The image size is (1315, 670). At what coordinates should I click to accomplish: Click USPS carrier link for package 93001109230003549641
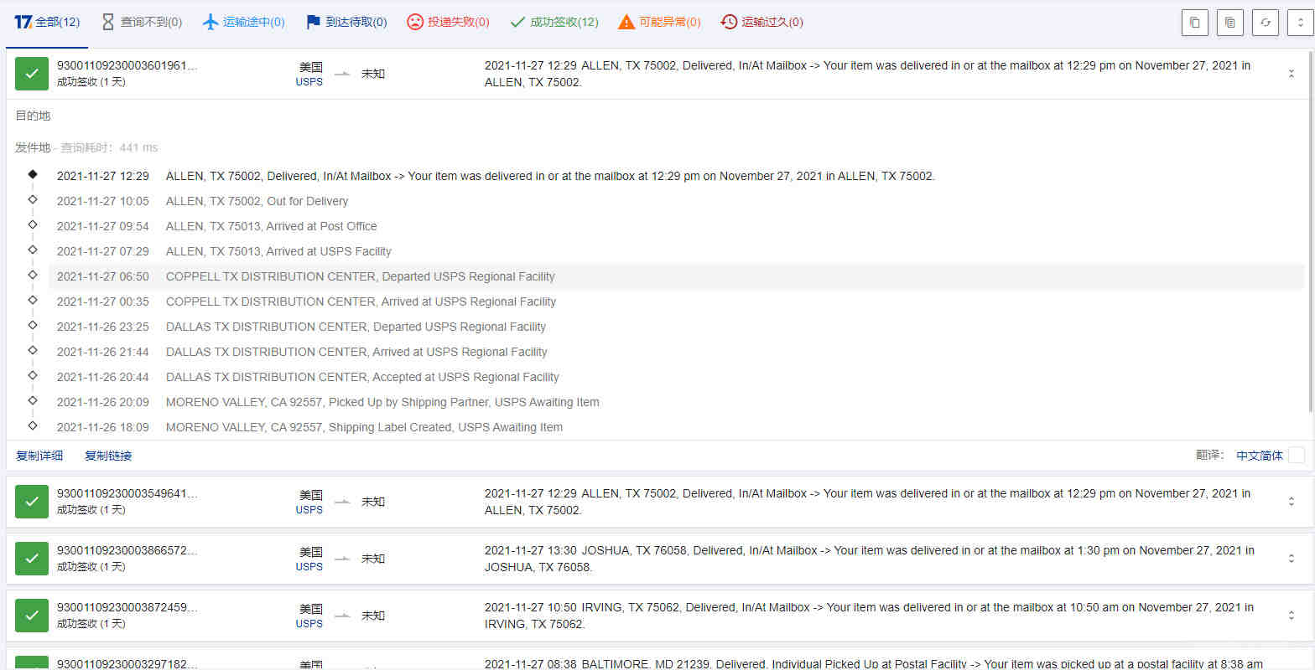point(309,510)
